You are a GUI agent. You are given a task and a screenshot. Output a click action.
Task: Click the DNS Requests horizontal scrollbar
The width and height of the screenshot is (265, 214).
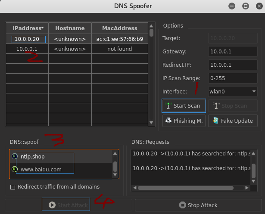[x=190, y=188]
